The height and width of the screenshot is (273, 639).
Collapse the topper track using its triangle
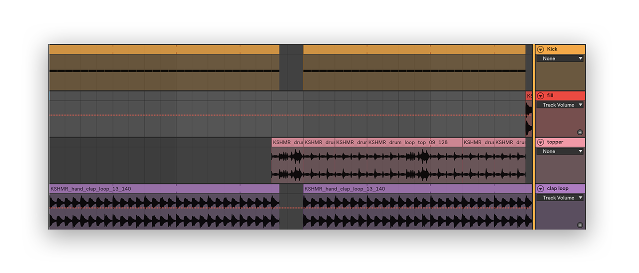(x=541, y=142)
